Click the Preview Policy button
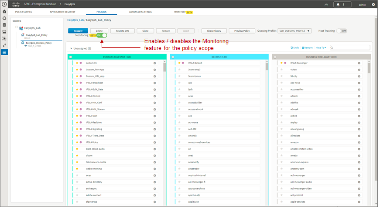Screen dimensions: 380x207 (x=242, y=31)
